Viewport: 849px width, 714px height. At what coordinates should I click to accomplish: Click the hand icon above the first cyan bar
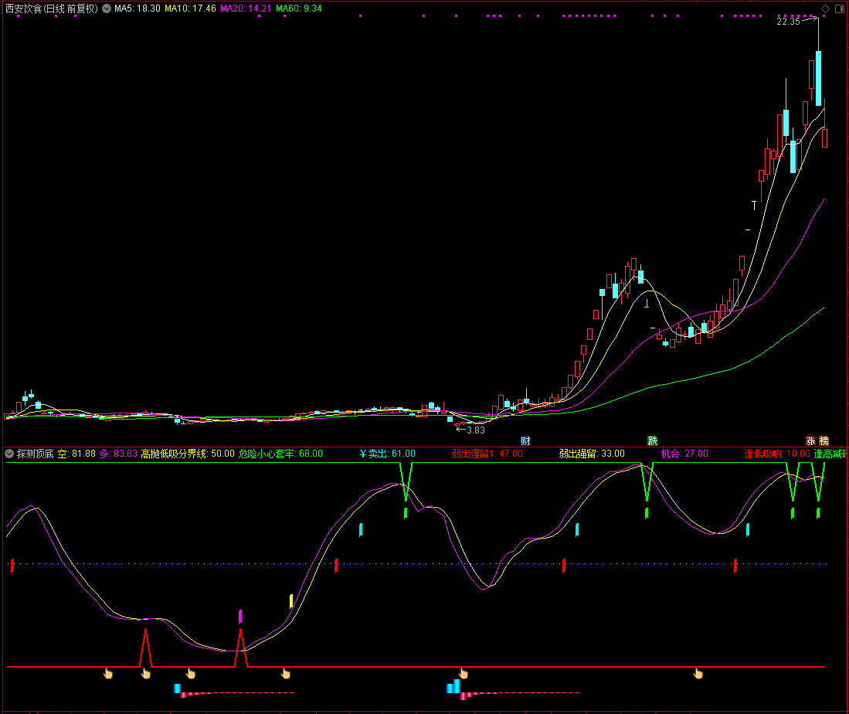[x=191, y=673]
